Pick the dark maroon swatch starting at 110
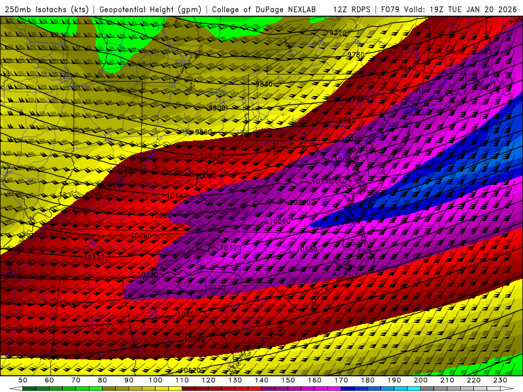 coord(188,388)
